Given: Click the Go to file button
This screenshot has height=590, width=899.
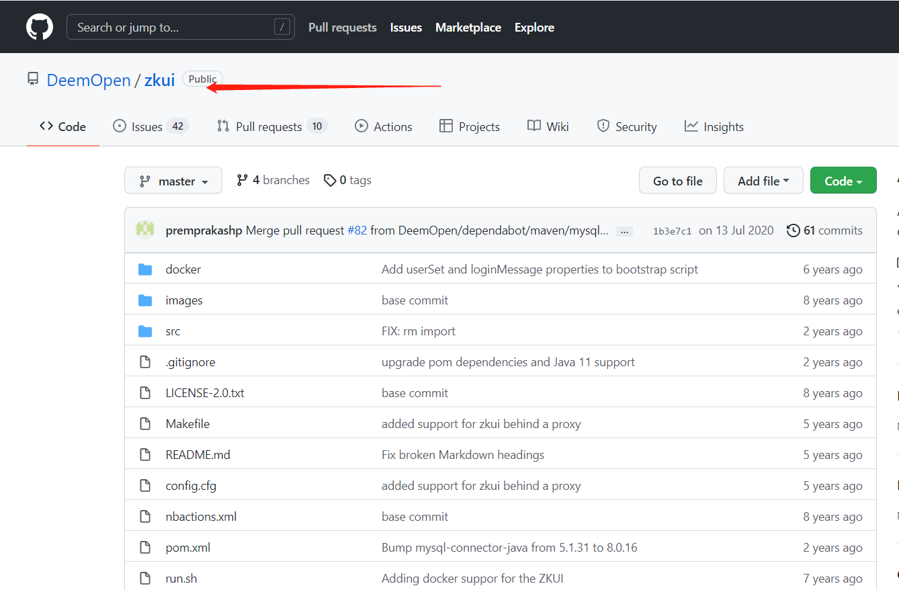Looking at the screenshot, I should 678,181.
